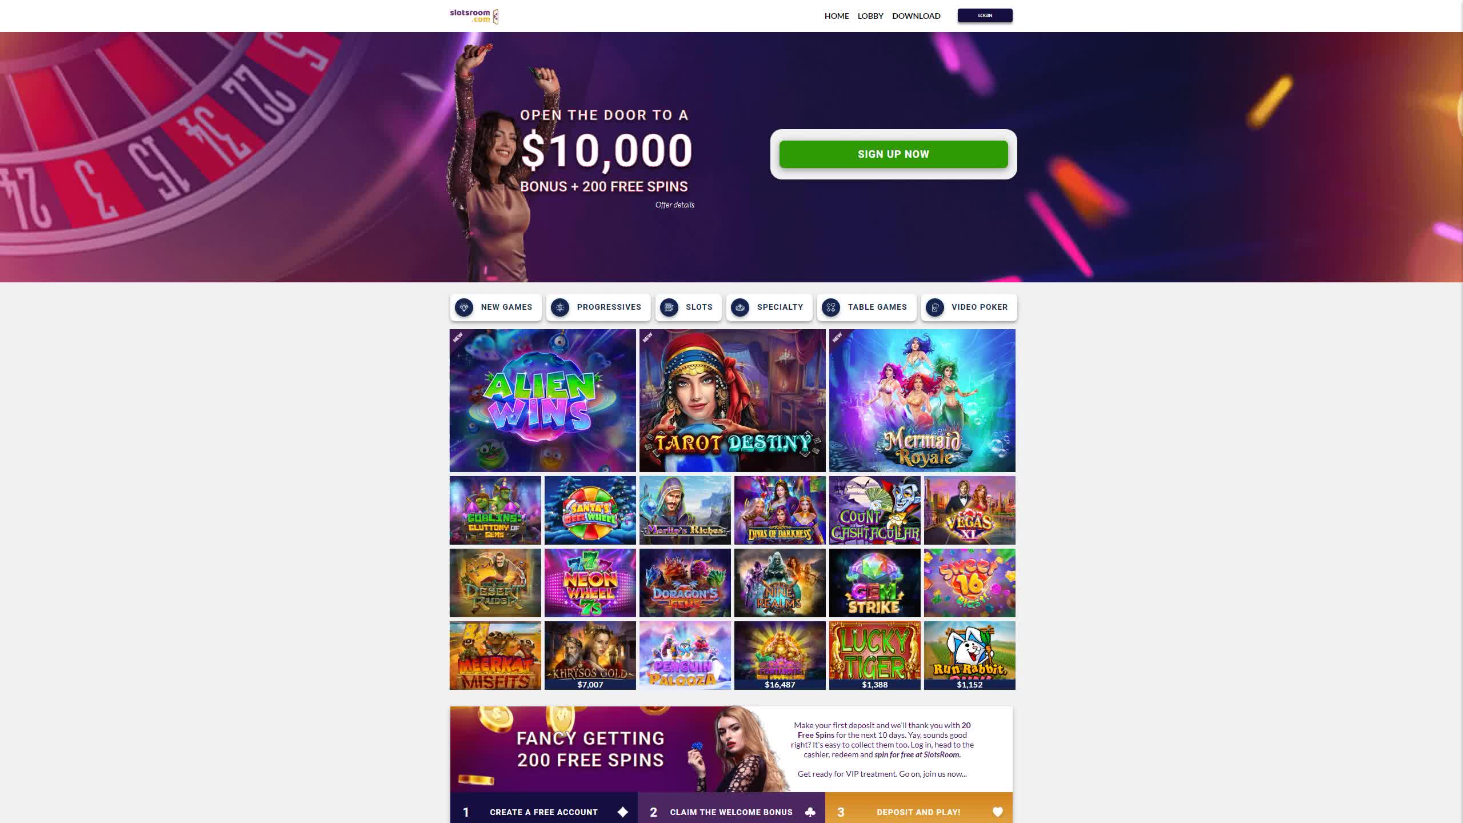
Task: Launch the Tarot Destiny game
Action: coord(733,401)
